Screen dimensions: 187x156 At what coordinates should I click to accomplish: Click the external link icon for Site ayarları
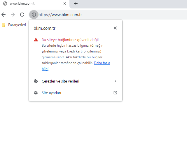coord(115,93)
